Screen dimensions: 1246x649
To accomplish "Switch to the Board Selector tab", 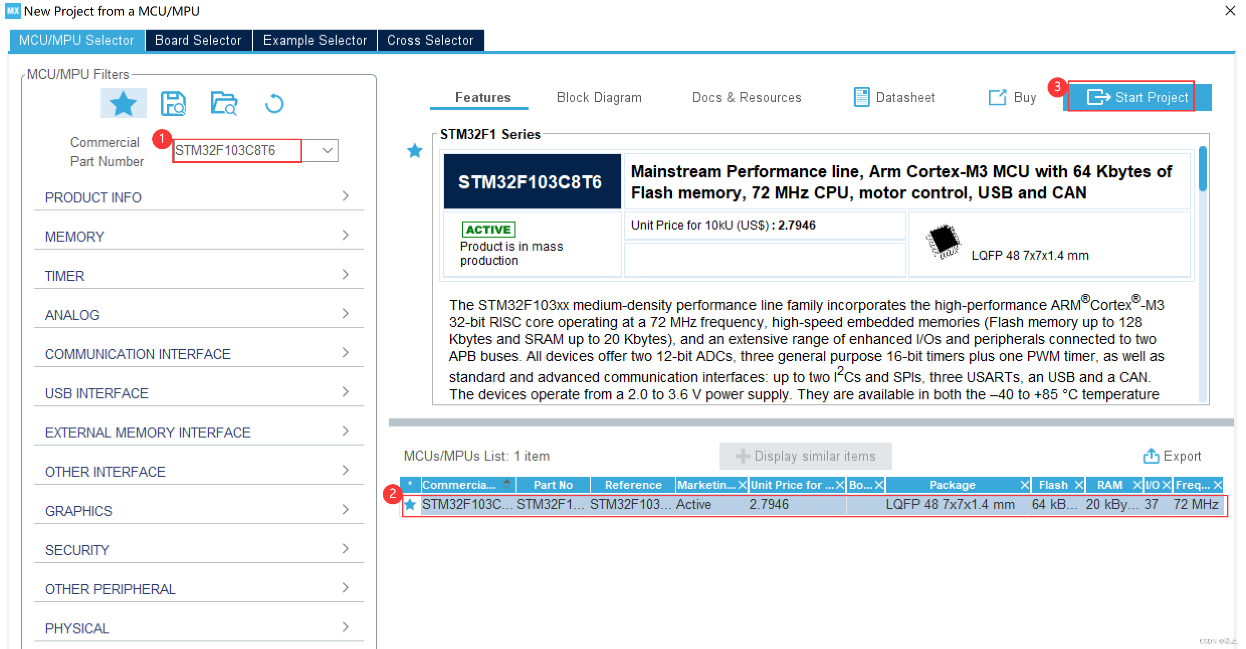I will (x=198, y=40).
